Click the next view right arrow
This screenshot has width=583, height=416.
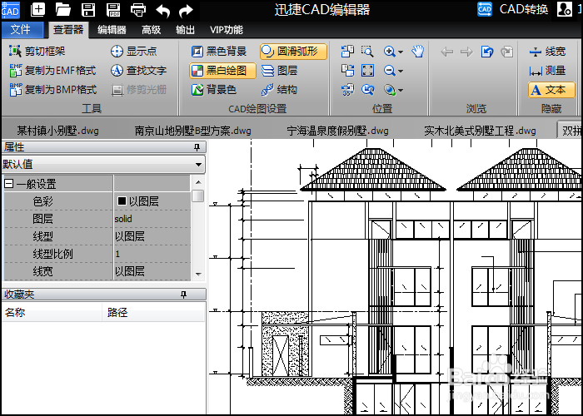(x=466, y=52)
